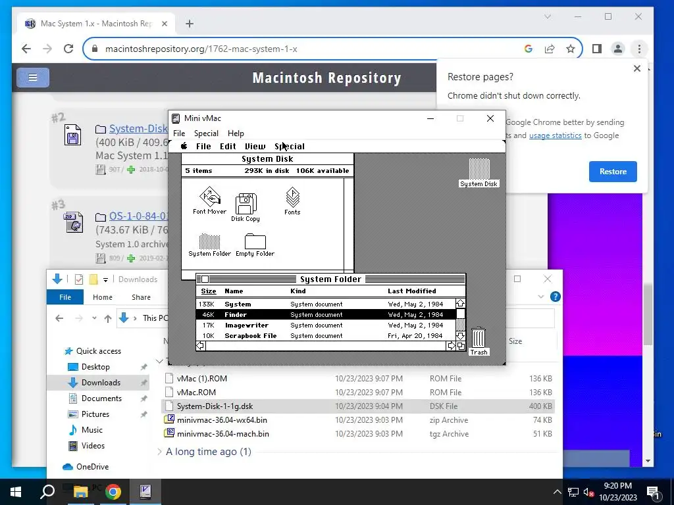Open the OS-1-0-84 download link
The image size is (674, 505).
click(x=138, y=216)
